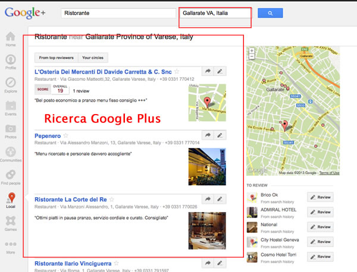Select Your circles filter
The image size is (357, 272).
pyautogui.click(x=93, y=58)
